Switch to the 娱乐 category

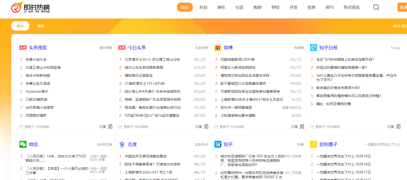point(221,7)
